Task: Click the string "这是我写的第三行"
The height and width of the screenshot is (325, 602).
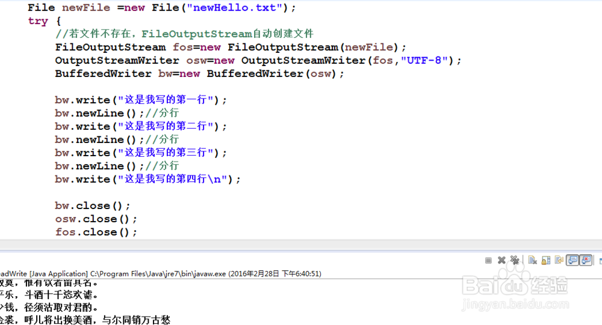Action: (x=166, y=153)
